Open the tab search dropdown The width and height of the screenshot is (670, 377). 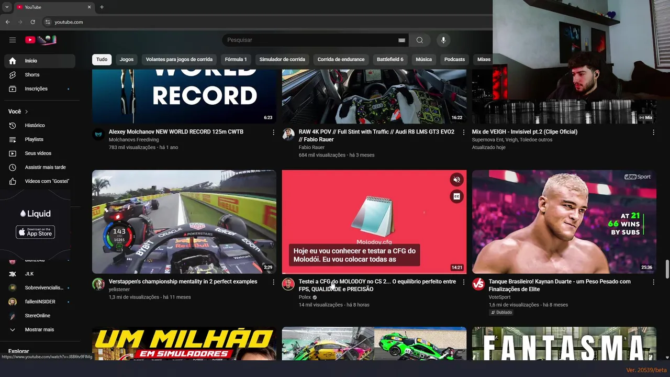(x=7, y=7)
